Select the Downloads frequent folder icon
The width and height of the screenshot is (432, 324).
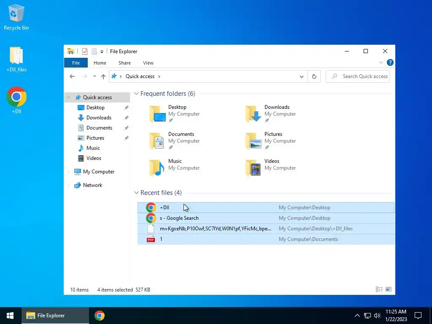254,113
